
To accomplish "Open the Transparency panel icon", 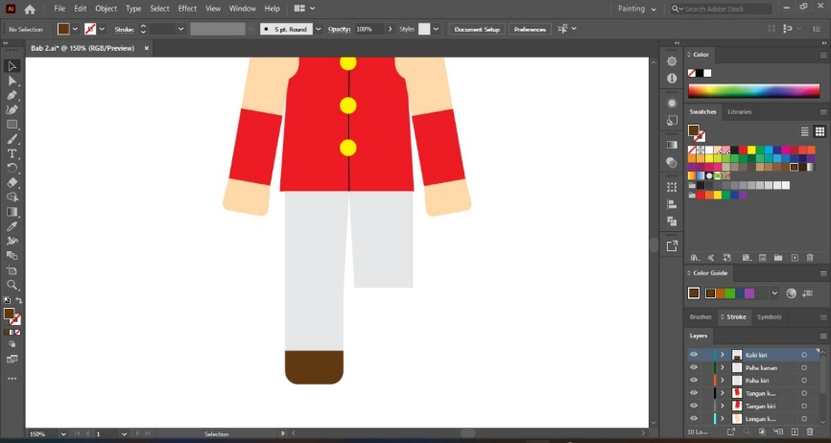I will [x=672, y=162].
